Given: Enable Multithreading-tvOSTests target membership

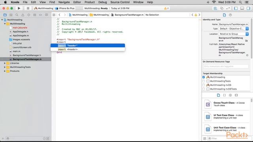Looking at the screenshot, I should 204,89.
